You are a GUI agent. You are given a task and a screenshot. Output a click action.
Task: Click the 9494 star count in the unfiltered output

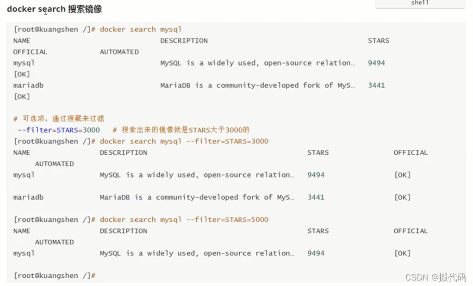[376, 63]
